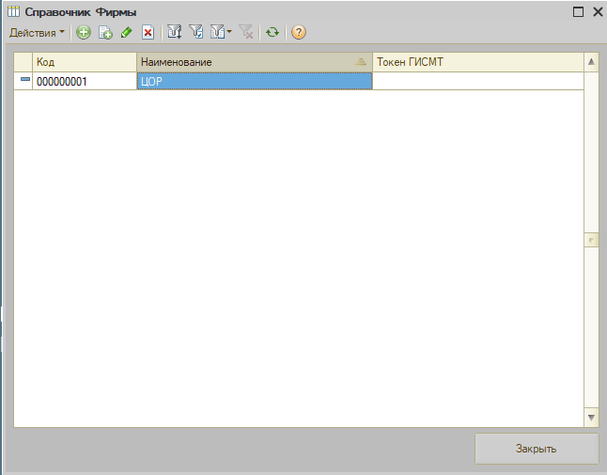Screen dimensions: 607x475
Task: Click the scrollbar down arrow
Action: (591, 416)
